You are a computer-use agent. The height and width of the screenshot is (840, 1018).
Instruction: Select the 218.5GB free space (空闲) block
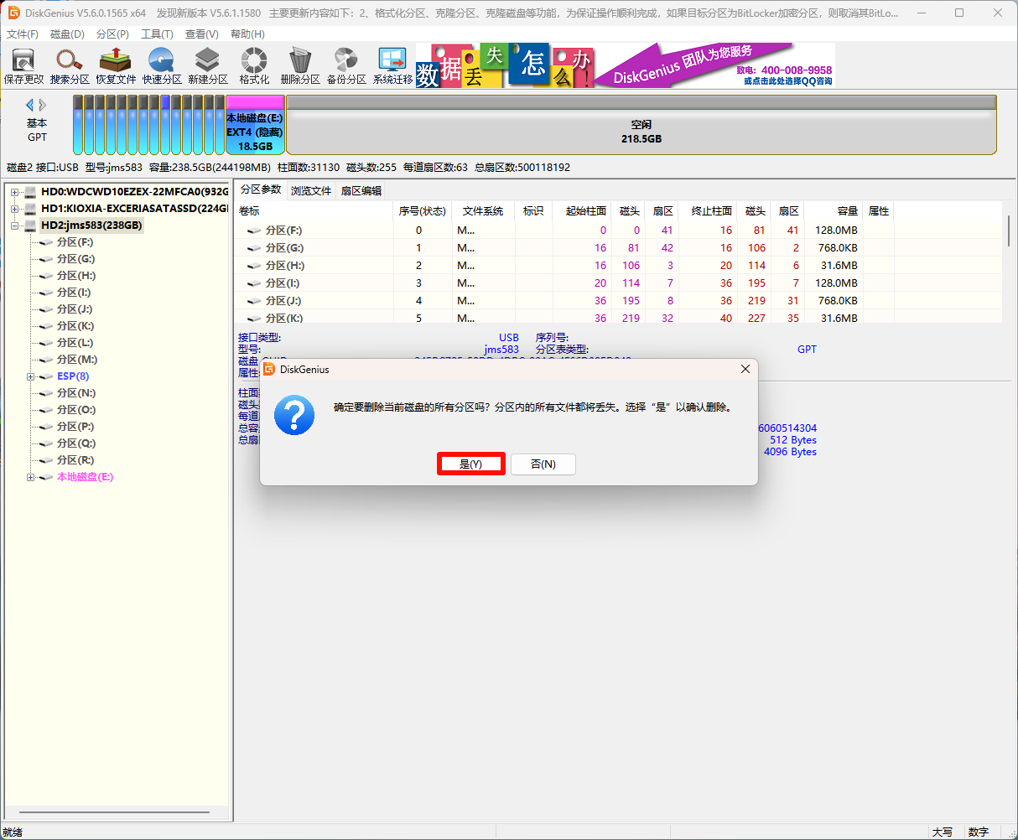coord(641,132)
